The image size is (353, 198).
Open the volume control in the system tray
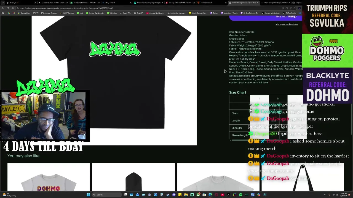click(x=337, y=195)
